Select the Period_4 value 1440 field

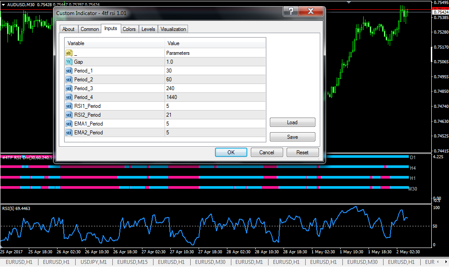pos(215,97)
